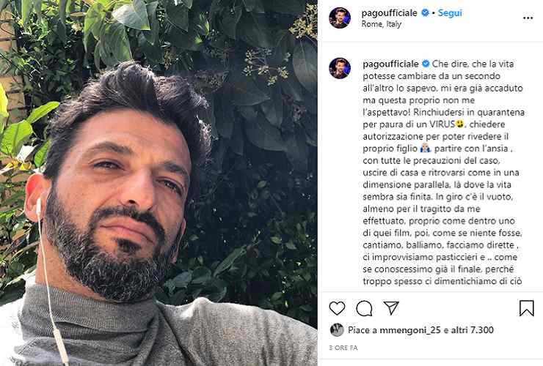Image resolution: width=543 pixels, height=366 pixels.
Task: Open the three-dot more options menu
Action: pyautogui.click(x=528, y=18)
